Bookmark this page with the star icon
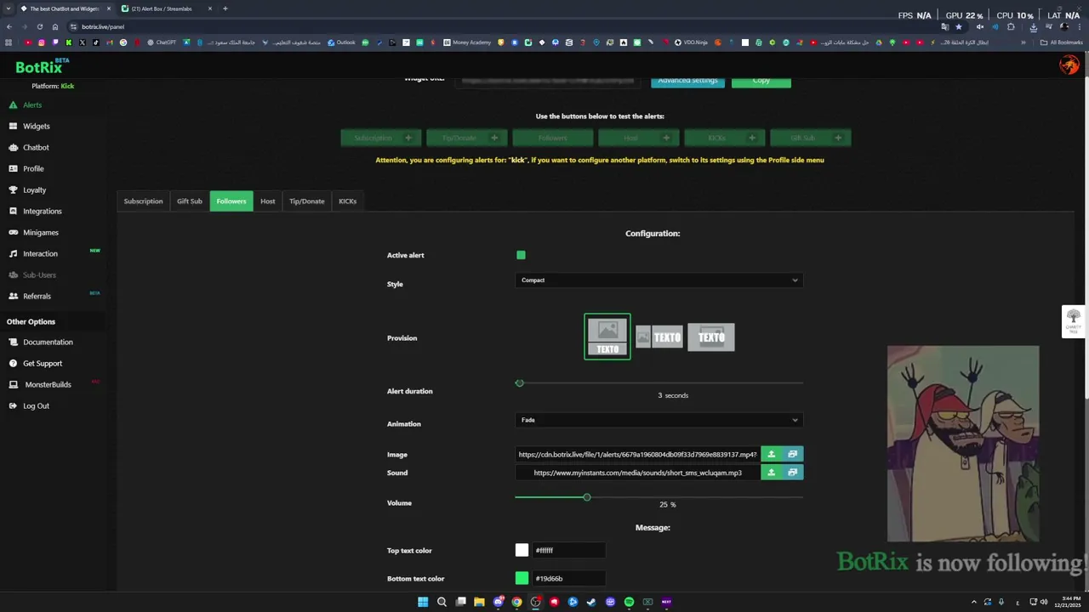Viewport: 1089px width, 612px height. tap(959, 26)
